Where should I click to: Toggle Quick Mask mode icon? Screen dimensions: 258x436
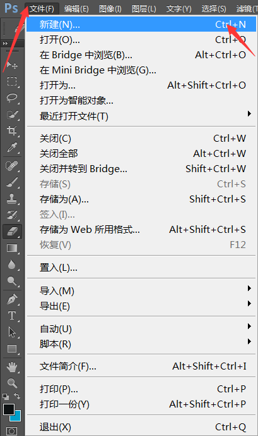(x=11, y=432)
